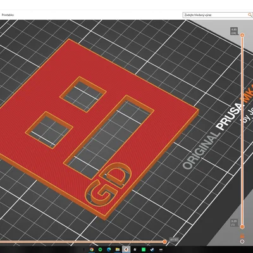Open the layer slider settings cog
The image size is (253, 253).
[x=242, y=242]
